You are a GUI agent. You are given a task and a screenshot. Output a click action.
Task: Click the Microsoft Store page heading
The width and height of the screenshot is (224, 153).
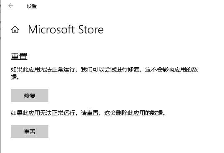click(66, 30)
